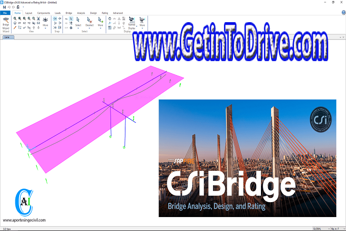The width and height of the screenshot is (346, 231).
Task: Switch to the Loads ribbon tab
Action: (58, 13)
